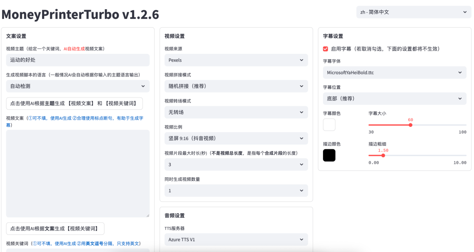474x252 pixels.
Task: Click the chevron arrow of 无转场 dropdown
Action: (302, 112)
